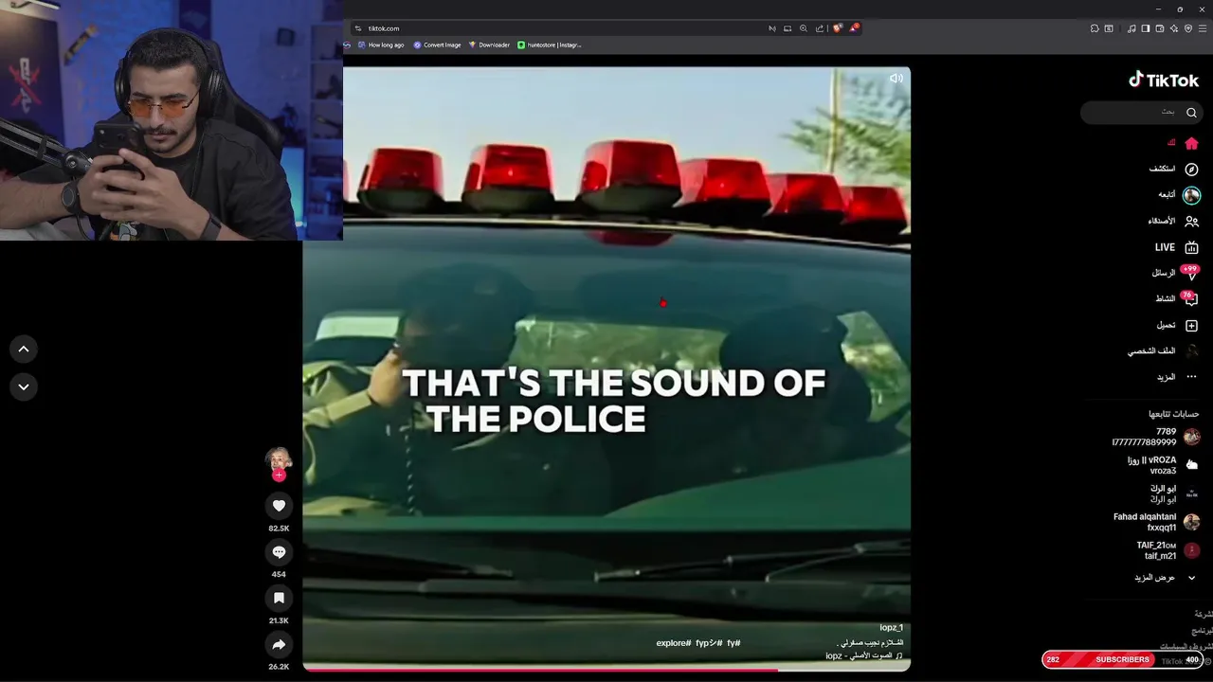The width and height of the screenshot is (1213, 682).
Task: Go to previous video with up arrow
Action: (x=24, y=350)
